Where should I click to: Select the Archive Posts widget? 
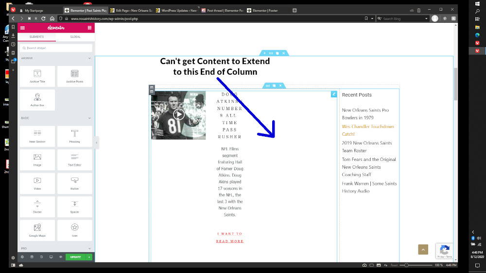point(75,76)
